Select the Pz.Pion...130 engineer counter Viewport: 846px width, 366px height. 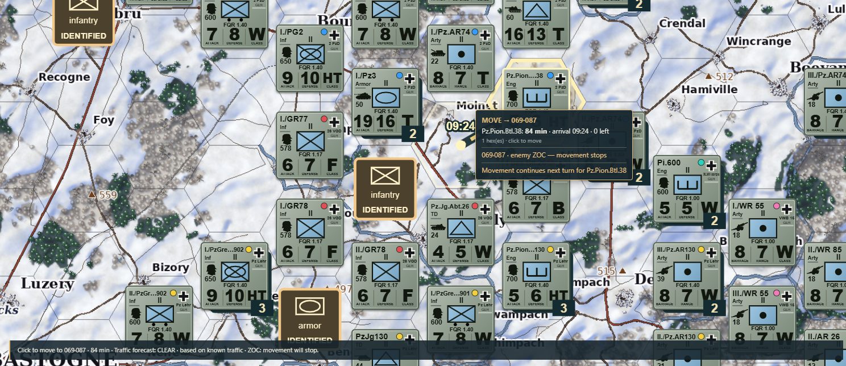coord(535,276)
